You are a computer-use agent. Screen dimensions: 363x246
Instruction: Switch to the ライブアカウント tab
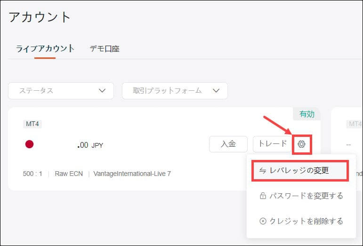point(45,48)
